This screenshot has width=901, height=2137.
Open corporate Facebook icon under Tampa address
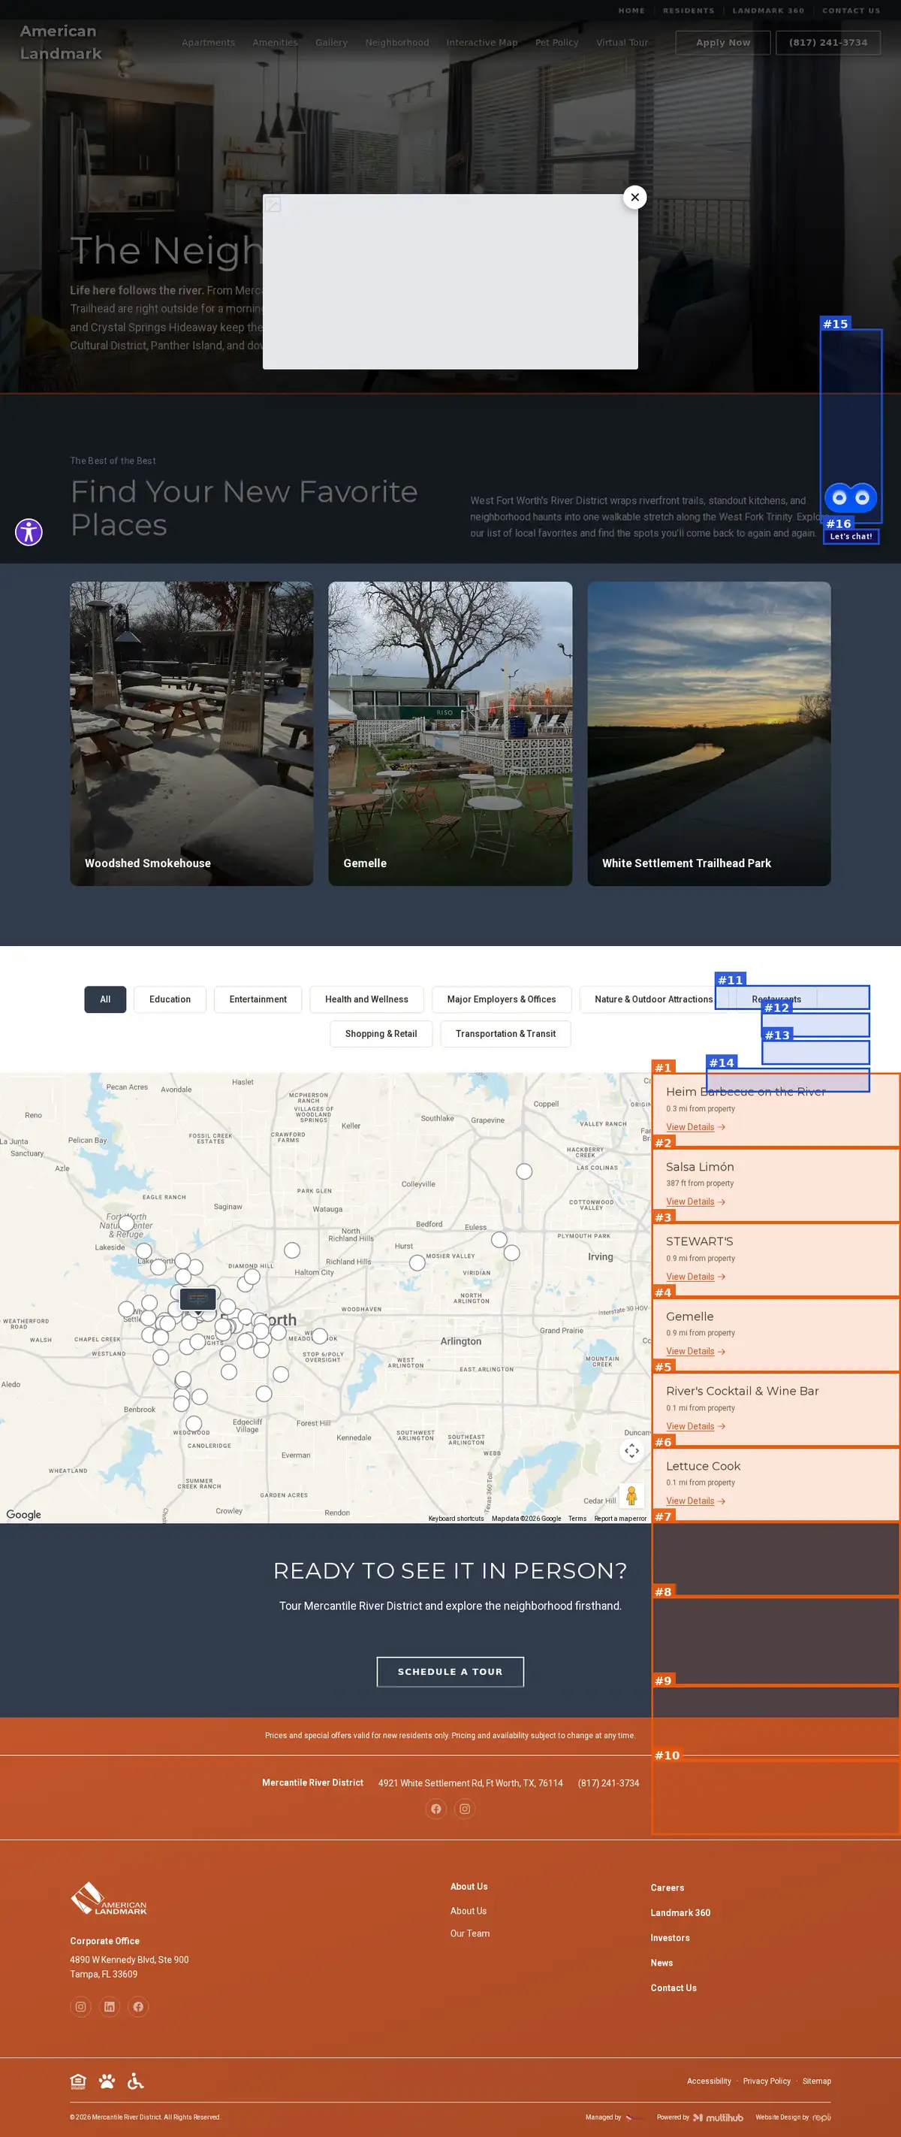pos(138,2006)
